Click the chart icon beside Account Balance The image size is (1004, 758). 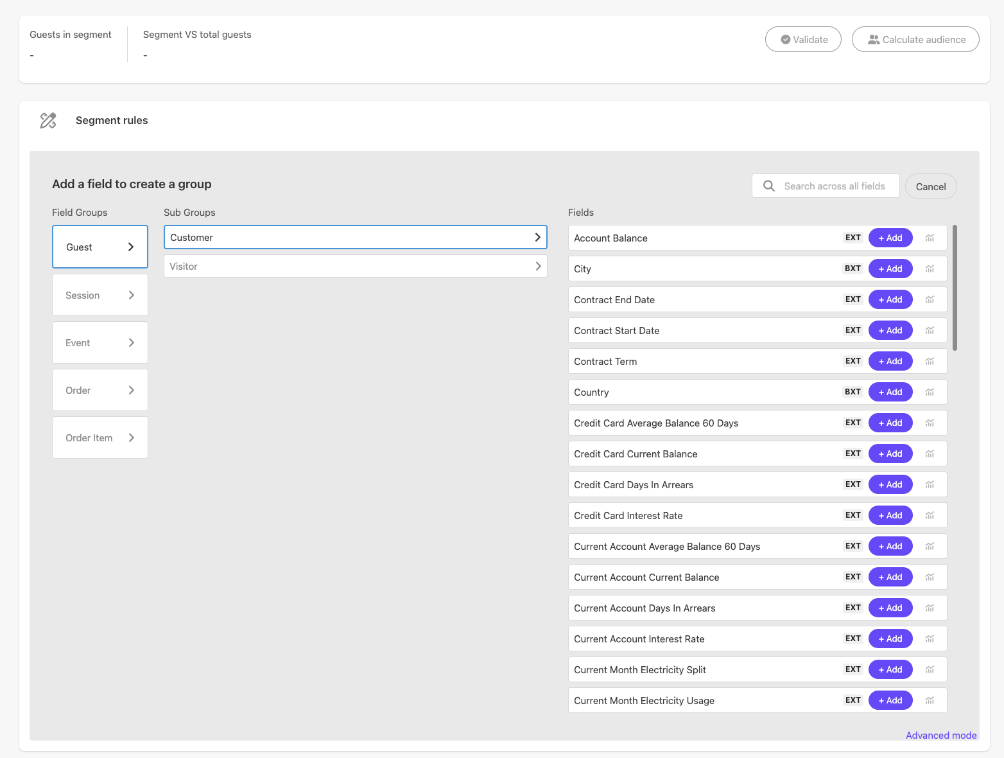pyautogui.click(x=930, y=238)
